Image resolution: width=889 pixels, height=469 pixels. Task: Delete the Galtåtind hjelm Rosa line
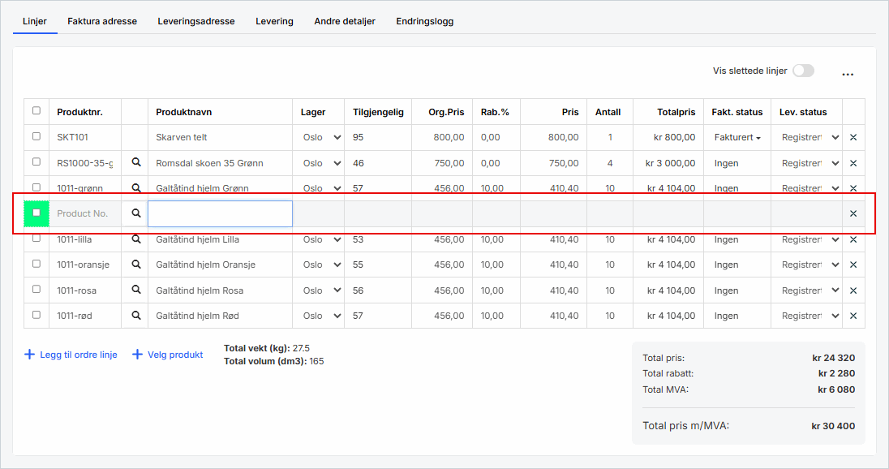coord(853,290)
